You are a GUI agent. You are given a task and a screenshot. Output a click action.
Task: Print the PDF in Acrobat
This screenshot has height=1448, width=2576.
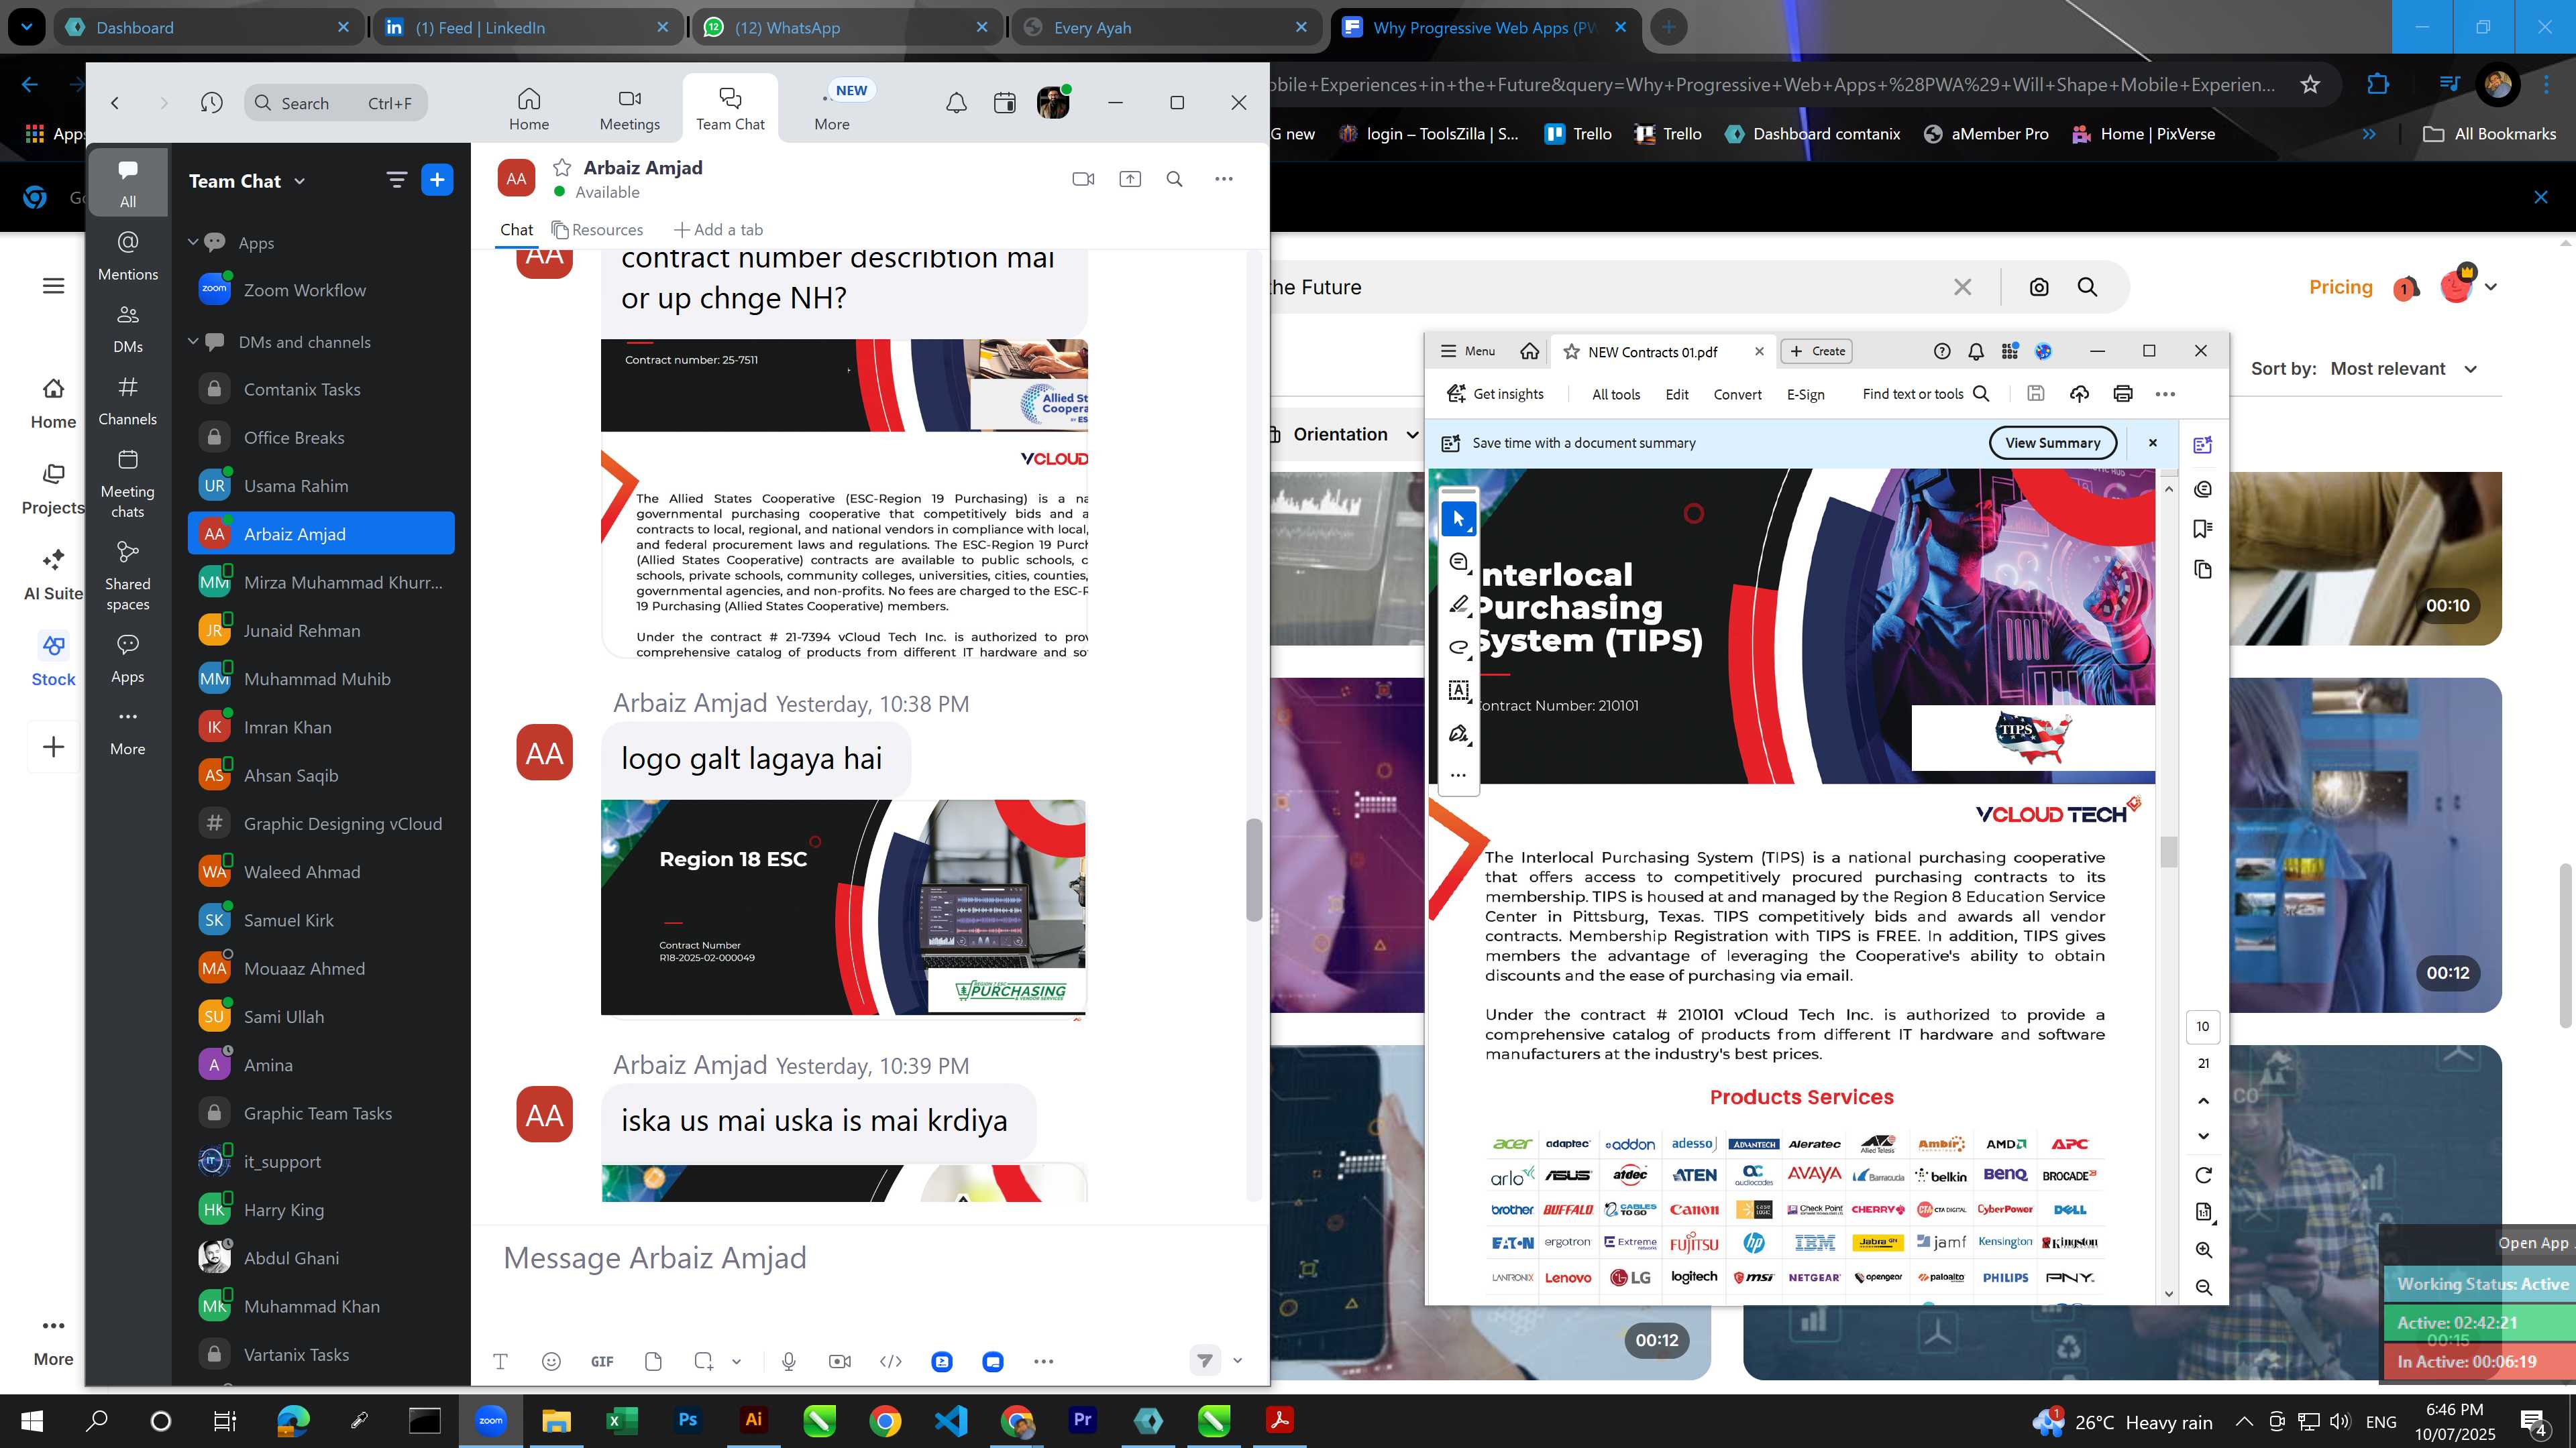[x=2123, y=394]
